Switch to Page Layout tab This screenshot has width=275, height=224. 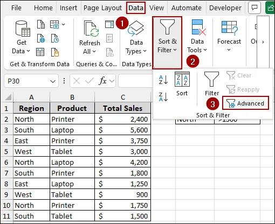tap(102, 8)
